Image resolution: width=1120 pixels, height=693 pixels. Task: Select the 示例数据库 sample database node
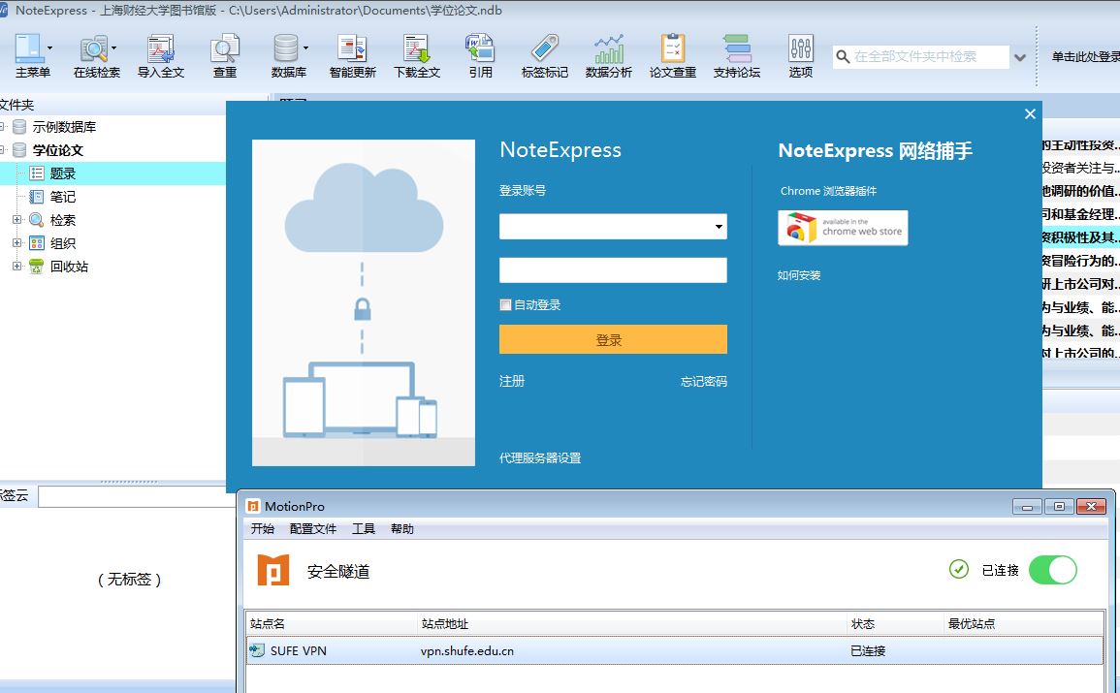(64, 127)
